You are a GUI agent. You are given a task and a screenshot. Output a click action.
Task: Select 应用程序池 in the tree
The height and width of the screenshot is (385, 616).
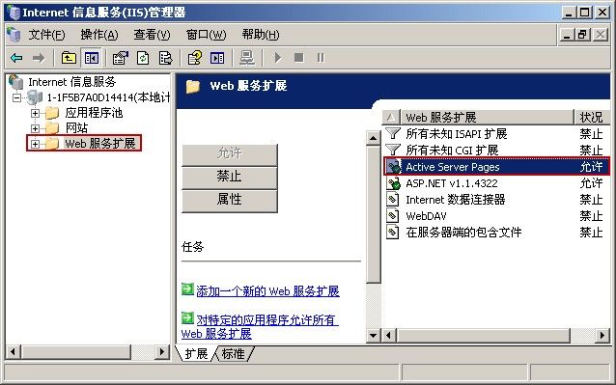[x=94, y=113]
